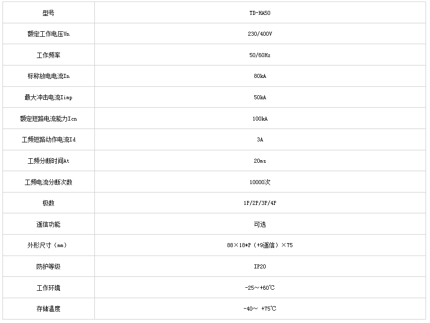Click the 50/60Hz frequency value

260,55
